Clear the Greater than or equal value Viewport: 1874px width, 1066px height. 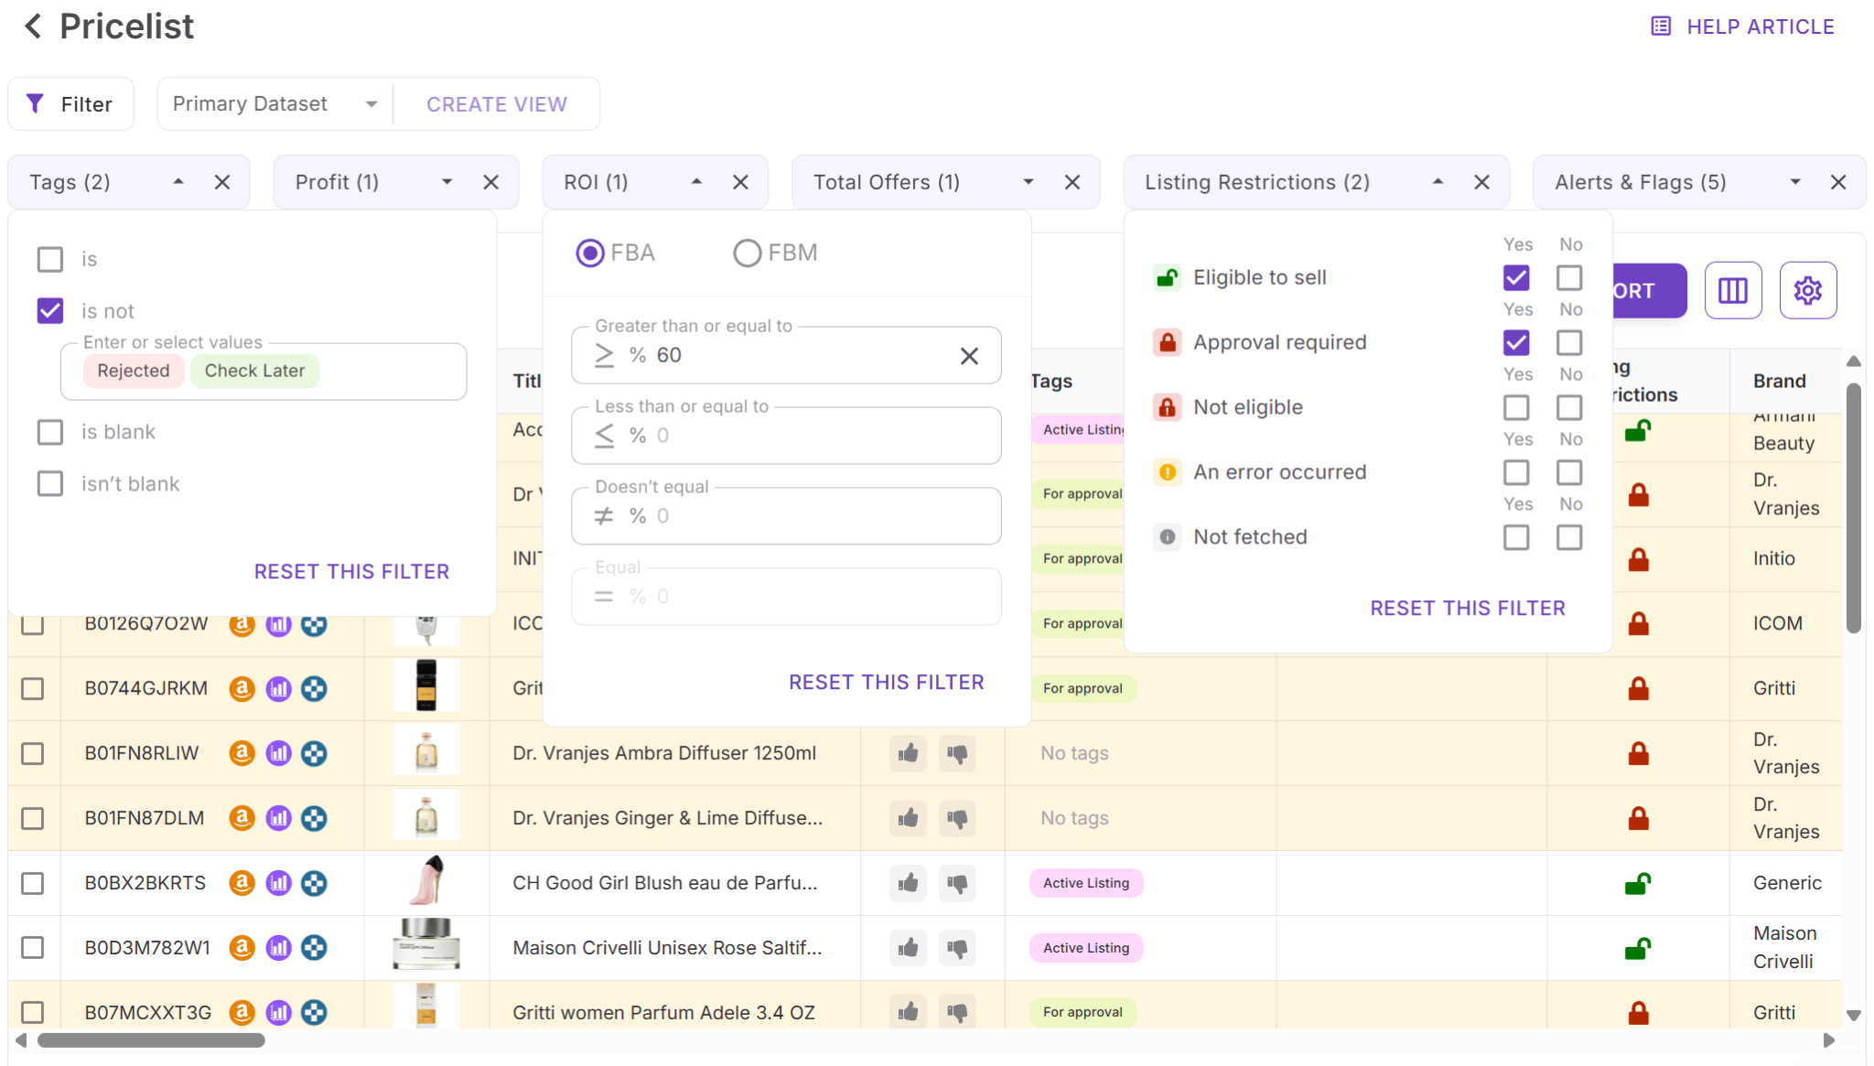[x=969, y=356]
